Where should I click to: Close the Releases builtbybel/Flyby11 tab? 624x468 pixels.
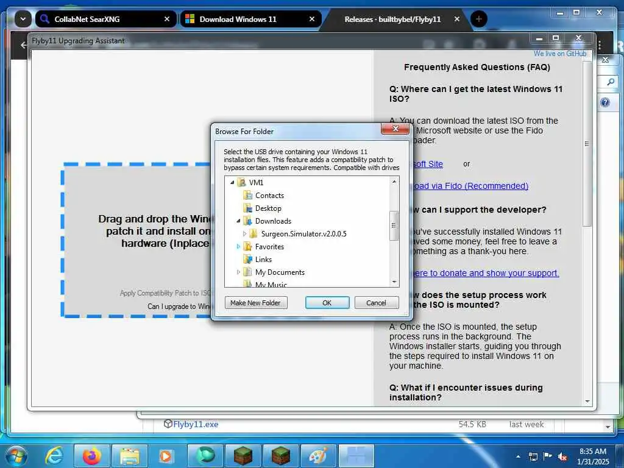(x=457, y=19)
